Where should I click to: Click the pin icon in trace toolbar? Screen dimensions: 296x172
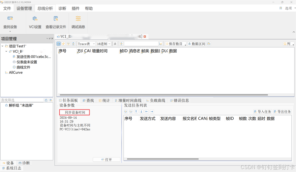click(64, 44)
